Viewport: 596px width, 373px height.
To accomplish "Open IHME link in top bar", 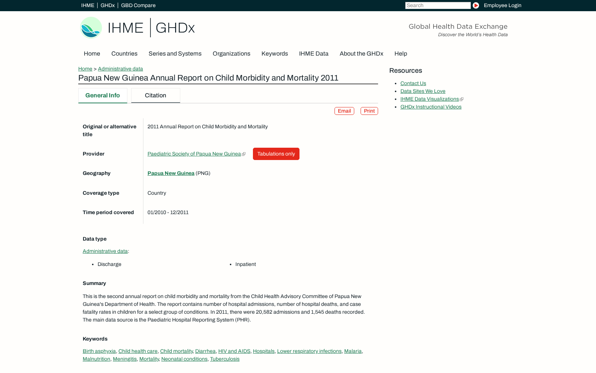I will coord(88,6).
